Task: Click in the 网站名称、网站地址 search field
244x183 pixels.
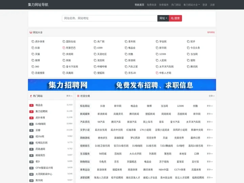Action: (x=110, y=18)
